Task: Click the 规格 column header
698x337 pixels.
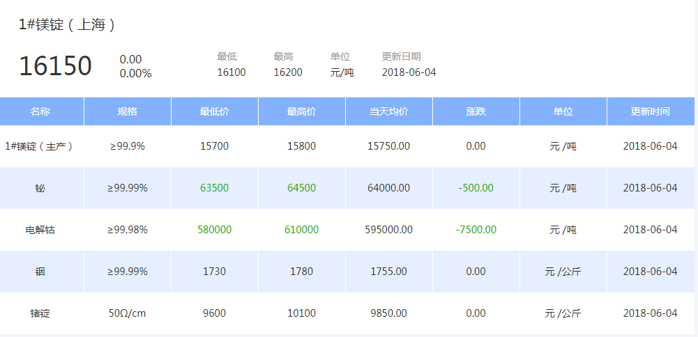Action: (x=128, y=111)
